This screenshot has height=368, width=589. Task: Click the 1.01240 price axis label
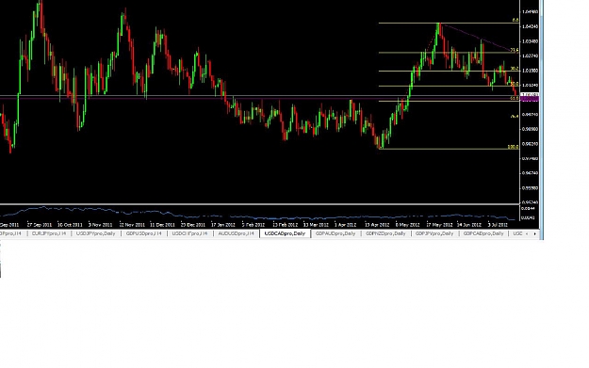(x=530, y=85)
